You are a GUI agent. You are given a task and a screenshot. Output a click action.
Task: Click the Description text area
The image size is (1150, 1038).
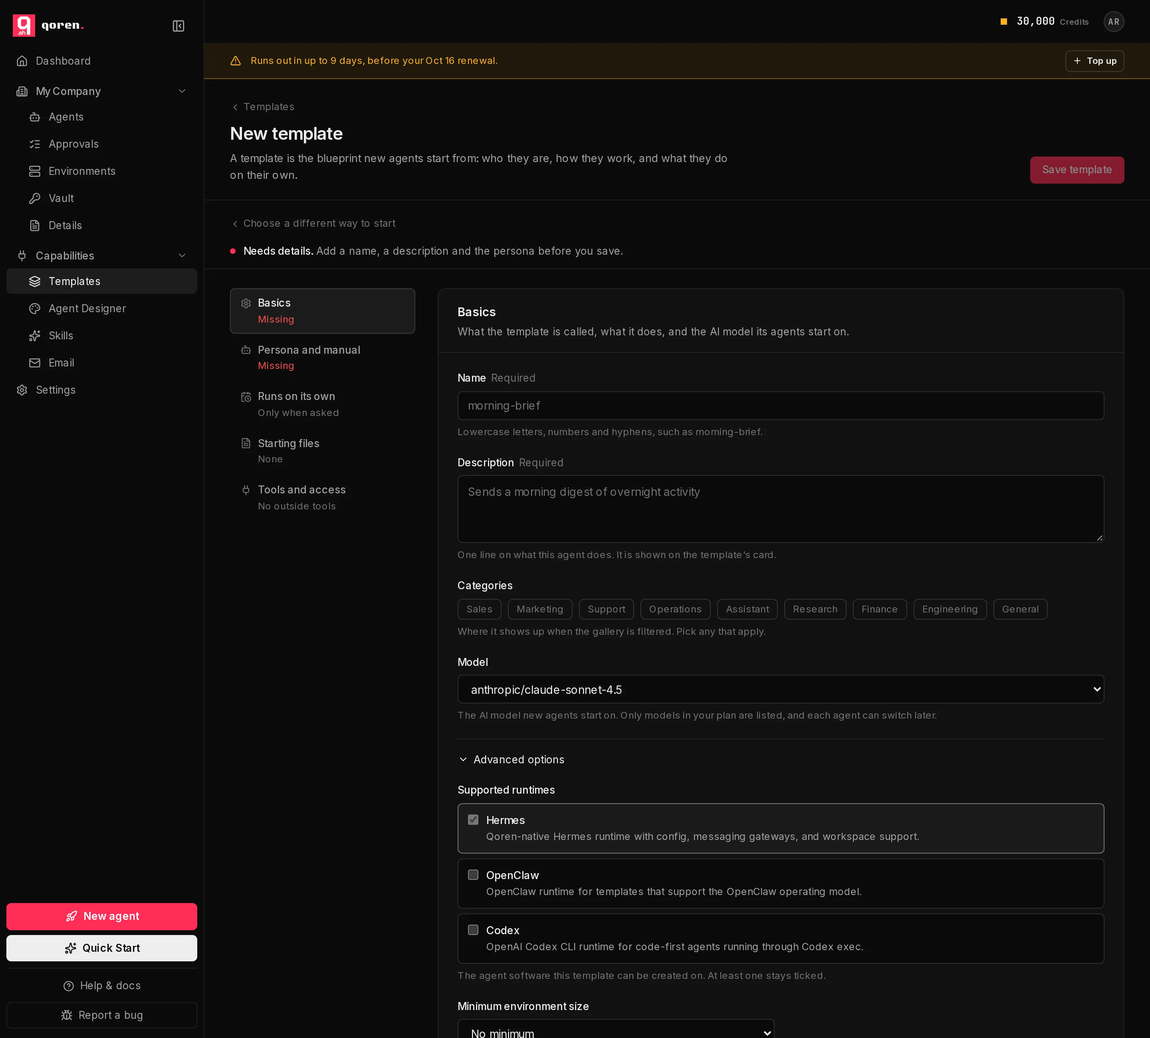tap(780, 509)
